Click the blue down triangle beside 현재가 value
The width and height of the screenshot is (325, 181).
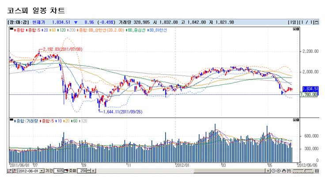(x=76, y=21)
